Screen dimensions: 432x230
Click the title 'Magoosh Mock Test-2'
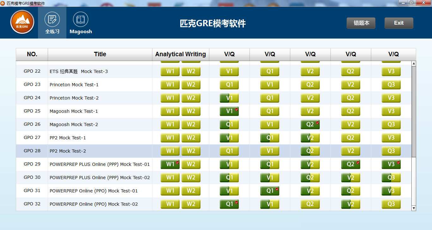(x=74, y=124)
